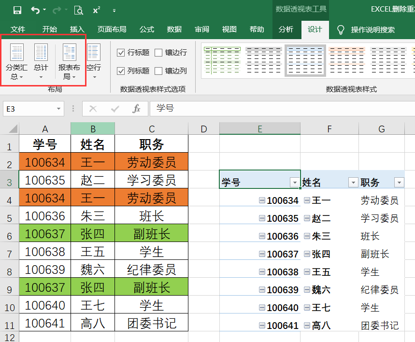Open Print Preview from quick access toolbar
The image size is (415, 342).
click(x=79, y=10)
